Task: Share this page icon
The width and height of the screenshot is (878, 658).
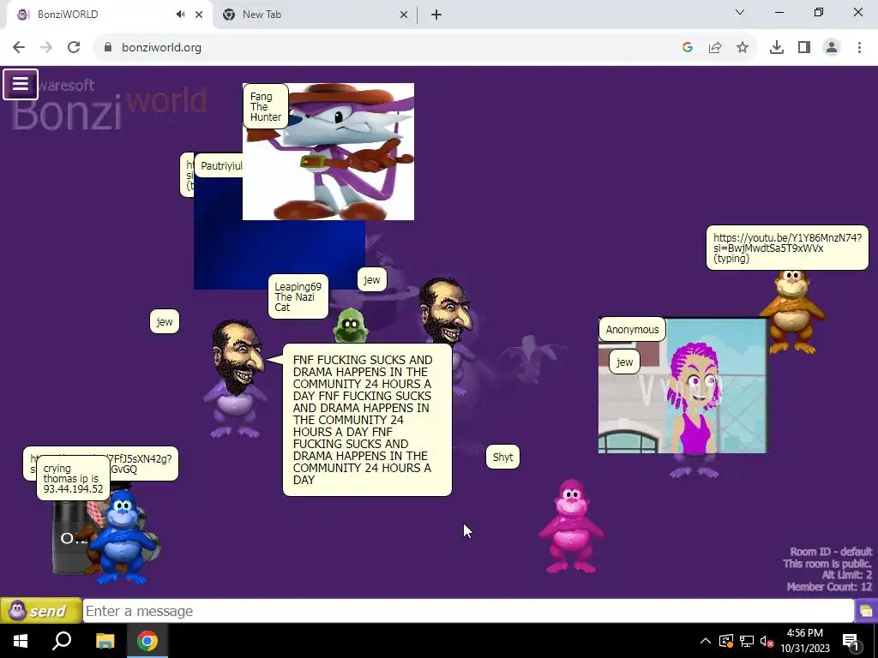Action: pyautogui.click(x=715, y=48)
